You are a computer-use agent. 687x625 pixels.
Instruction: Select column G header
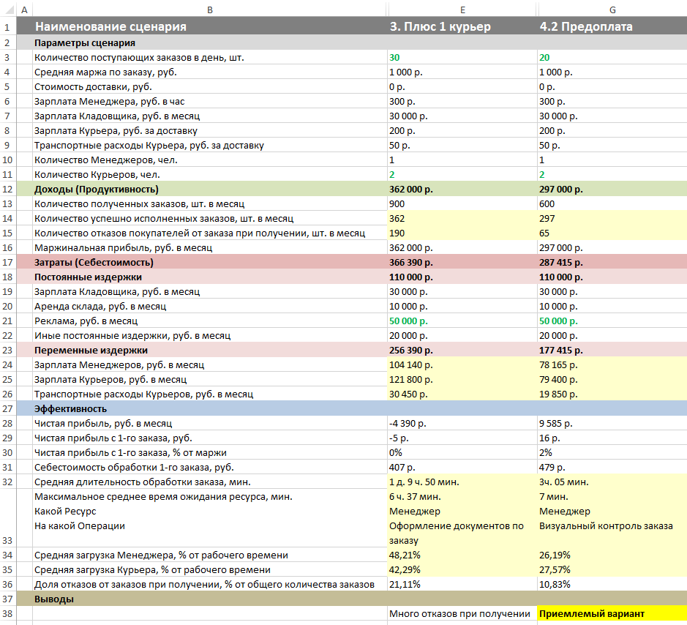tap(612, 10)
